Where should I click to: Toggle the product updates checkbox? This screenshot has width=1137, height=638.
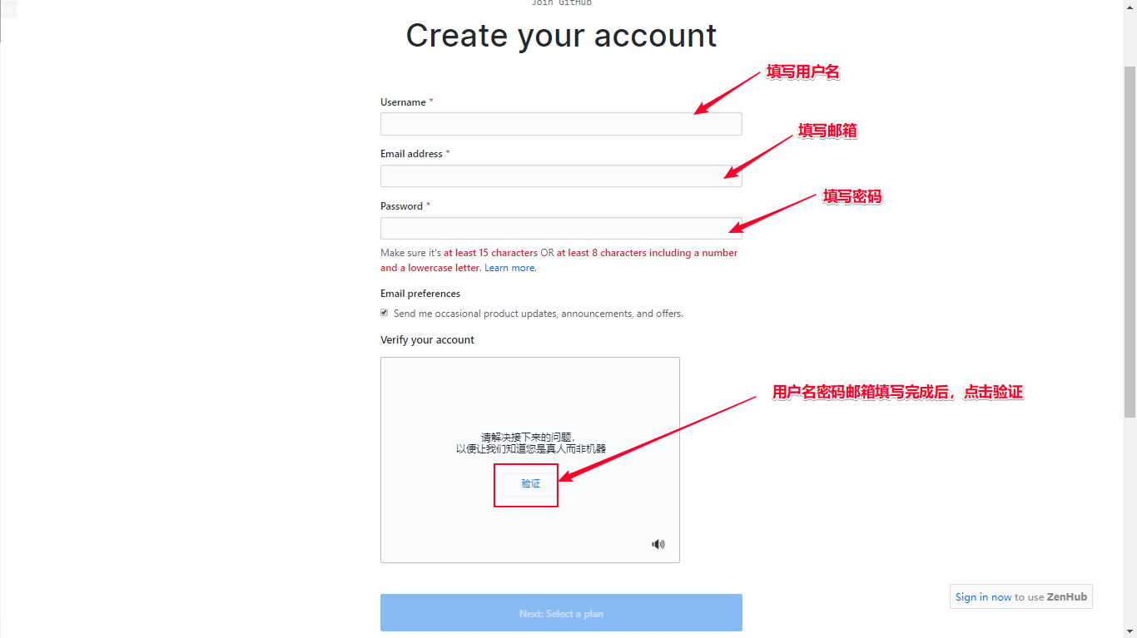coord(385,313)
